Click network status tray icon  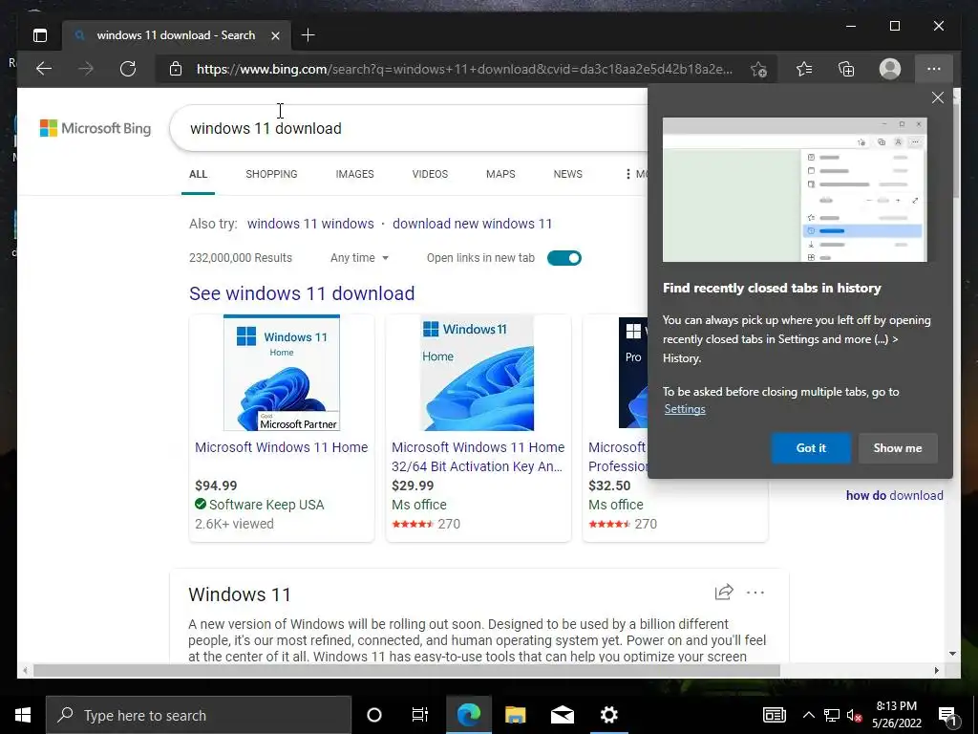(832, 715)
